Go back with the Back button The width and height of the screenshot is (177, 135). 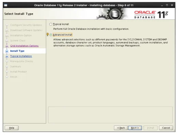(121, 128)
